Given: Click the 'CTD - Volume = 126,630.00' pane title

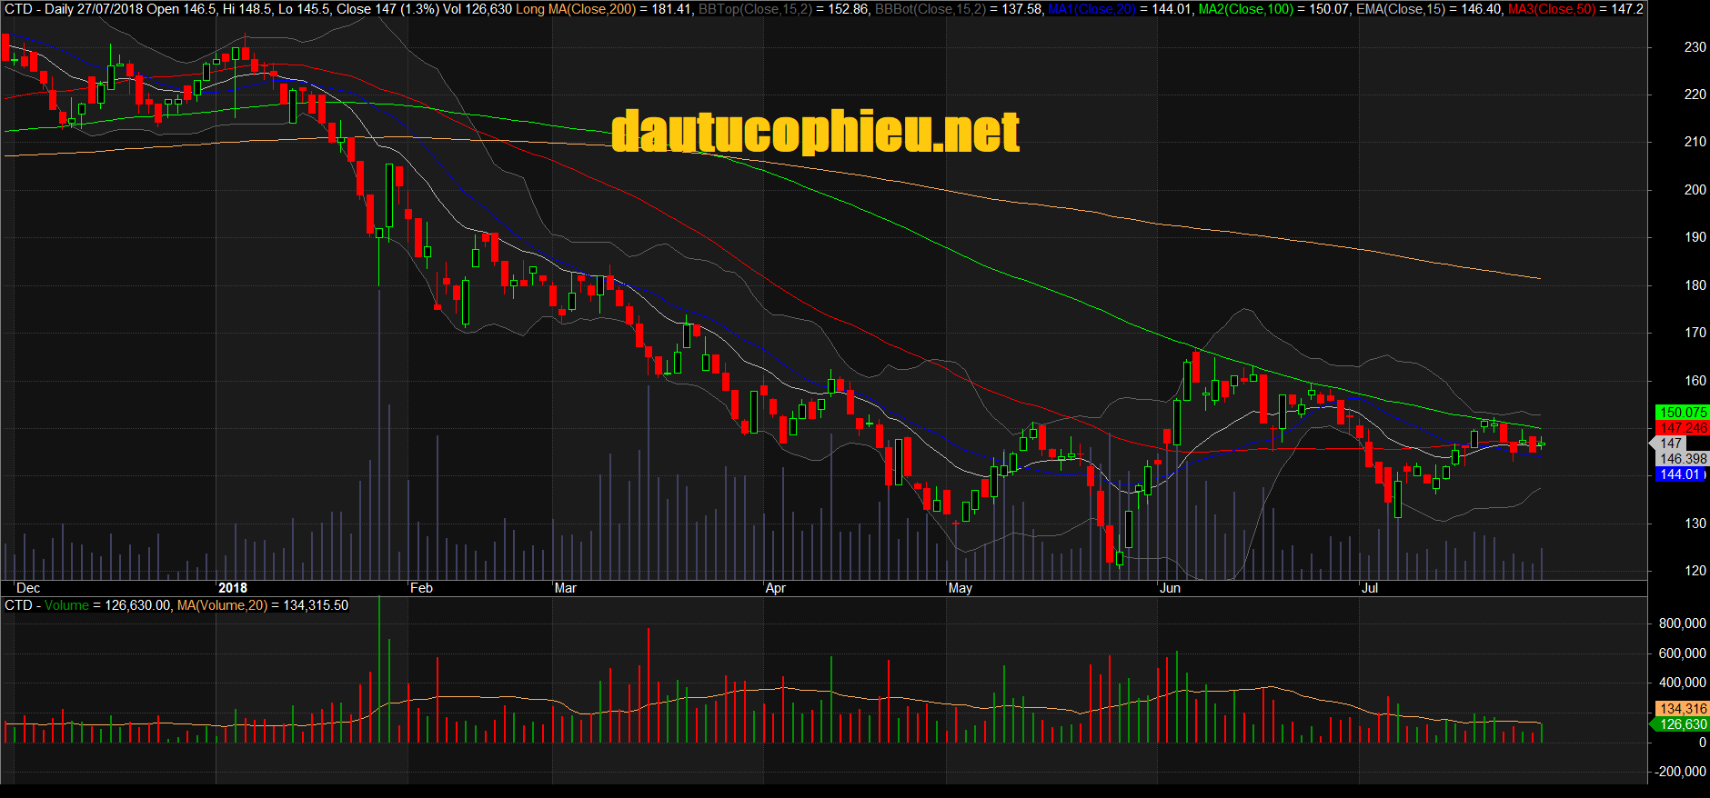Looking at the screenshot, I should pos(87,605).
